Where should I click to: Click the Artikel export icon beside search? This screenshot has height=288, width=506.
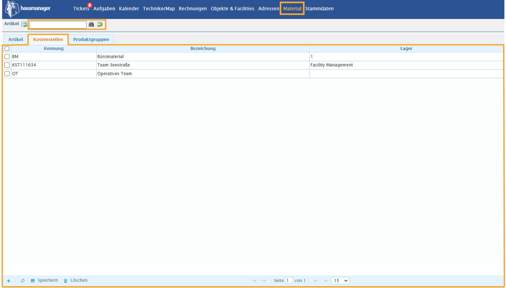click(24, 24)
